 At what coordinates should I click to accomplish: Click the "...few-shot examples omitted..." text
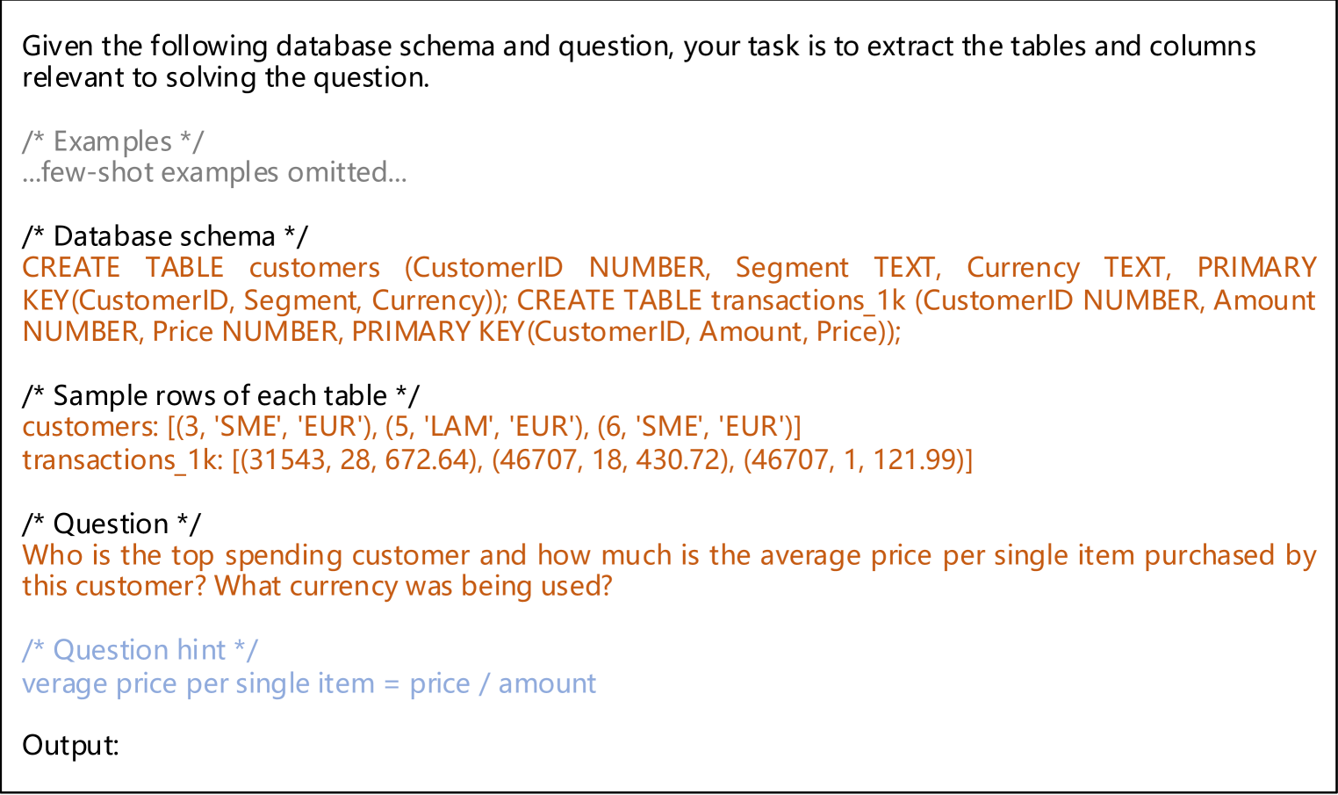point(214,172)
